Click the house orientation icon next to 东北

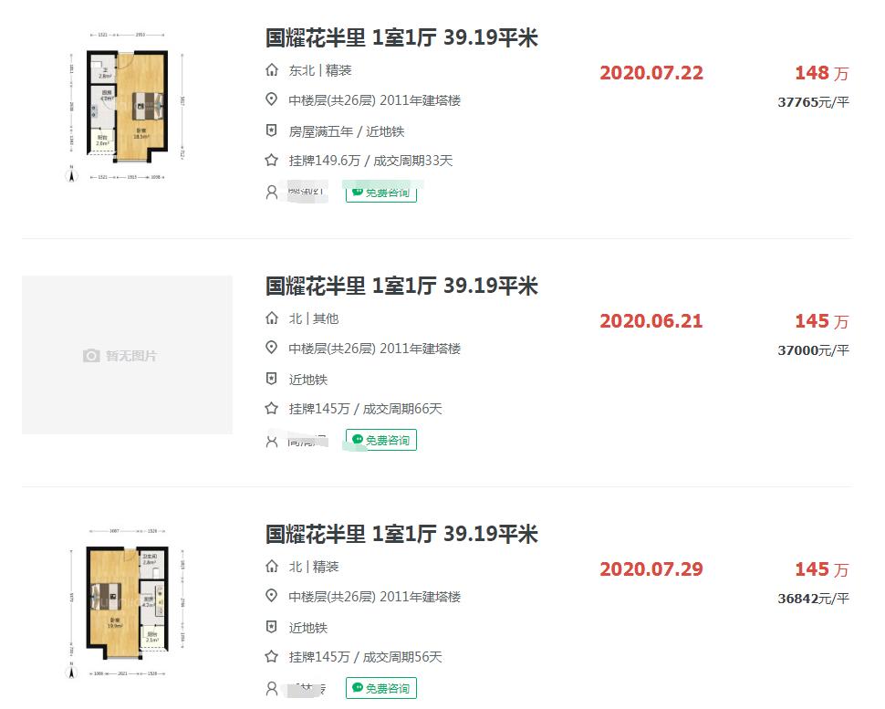pos(271,69)
